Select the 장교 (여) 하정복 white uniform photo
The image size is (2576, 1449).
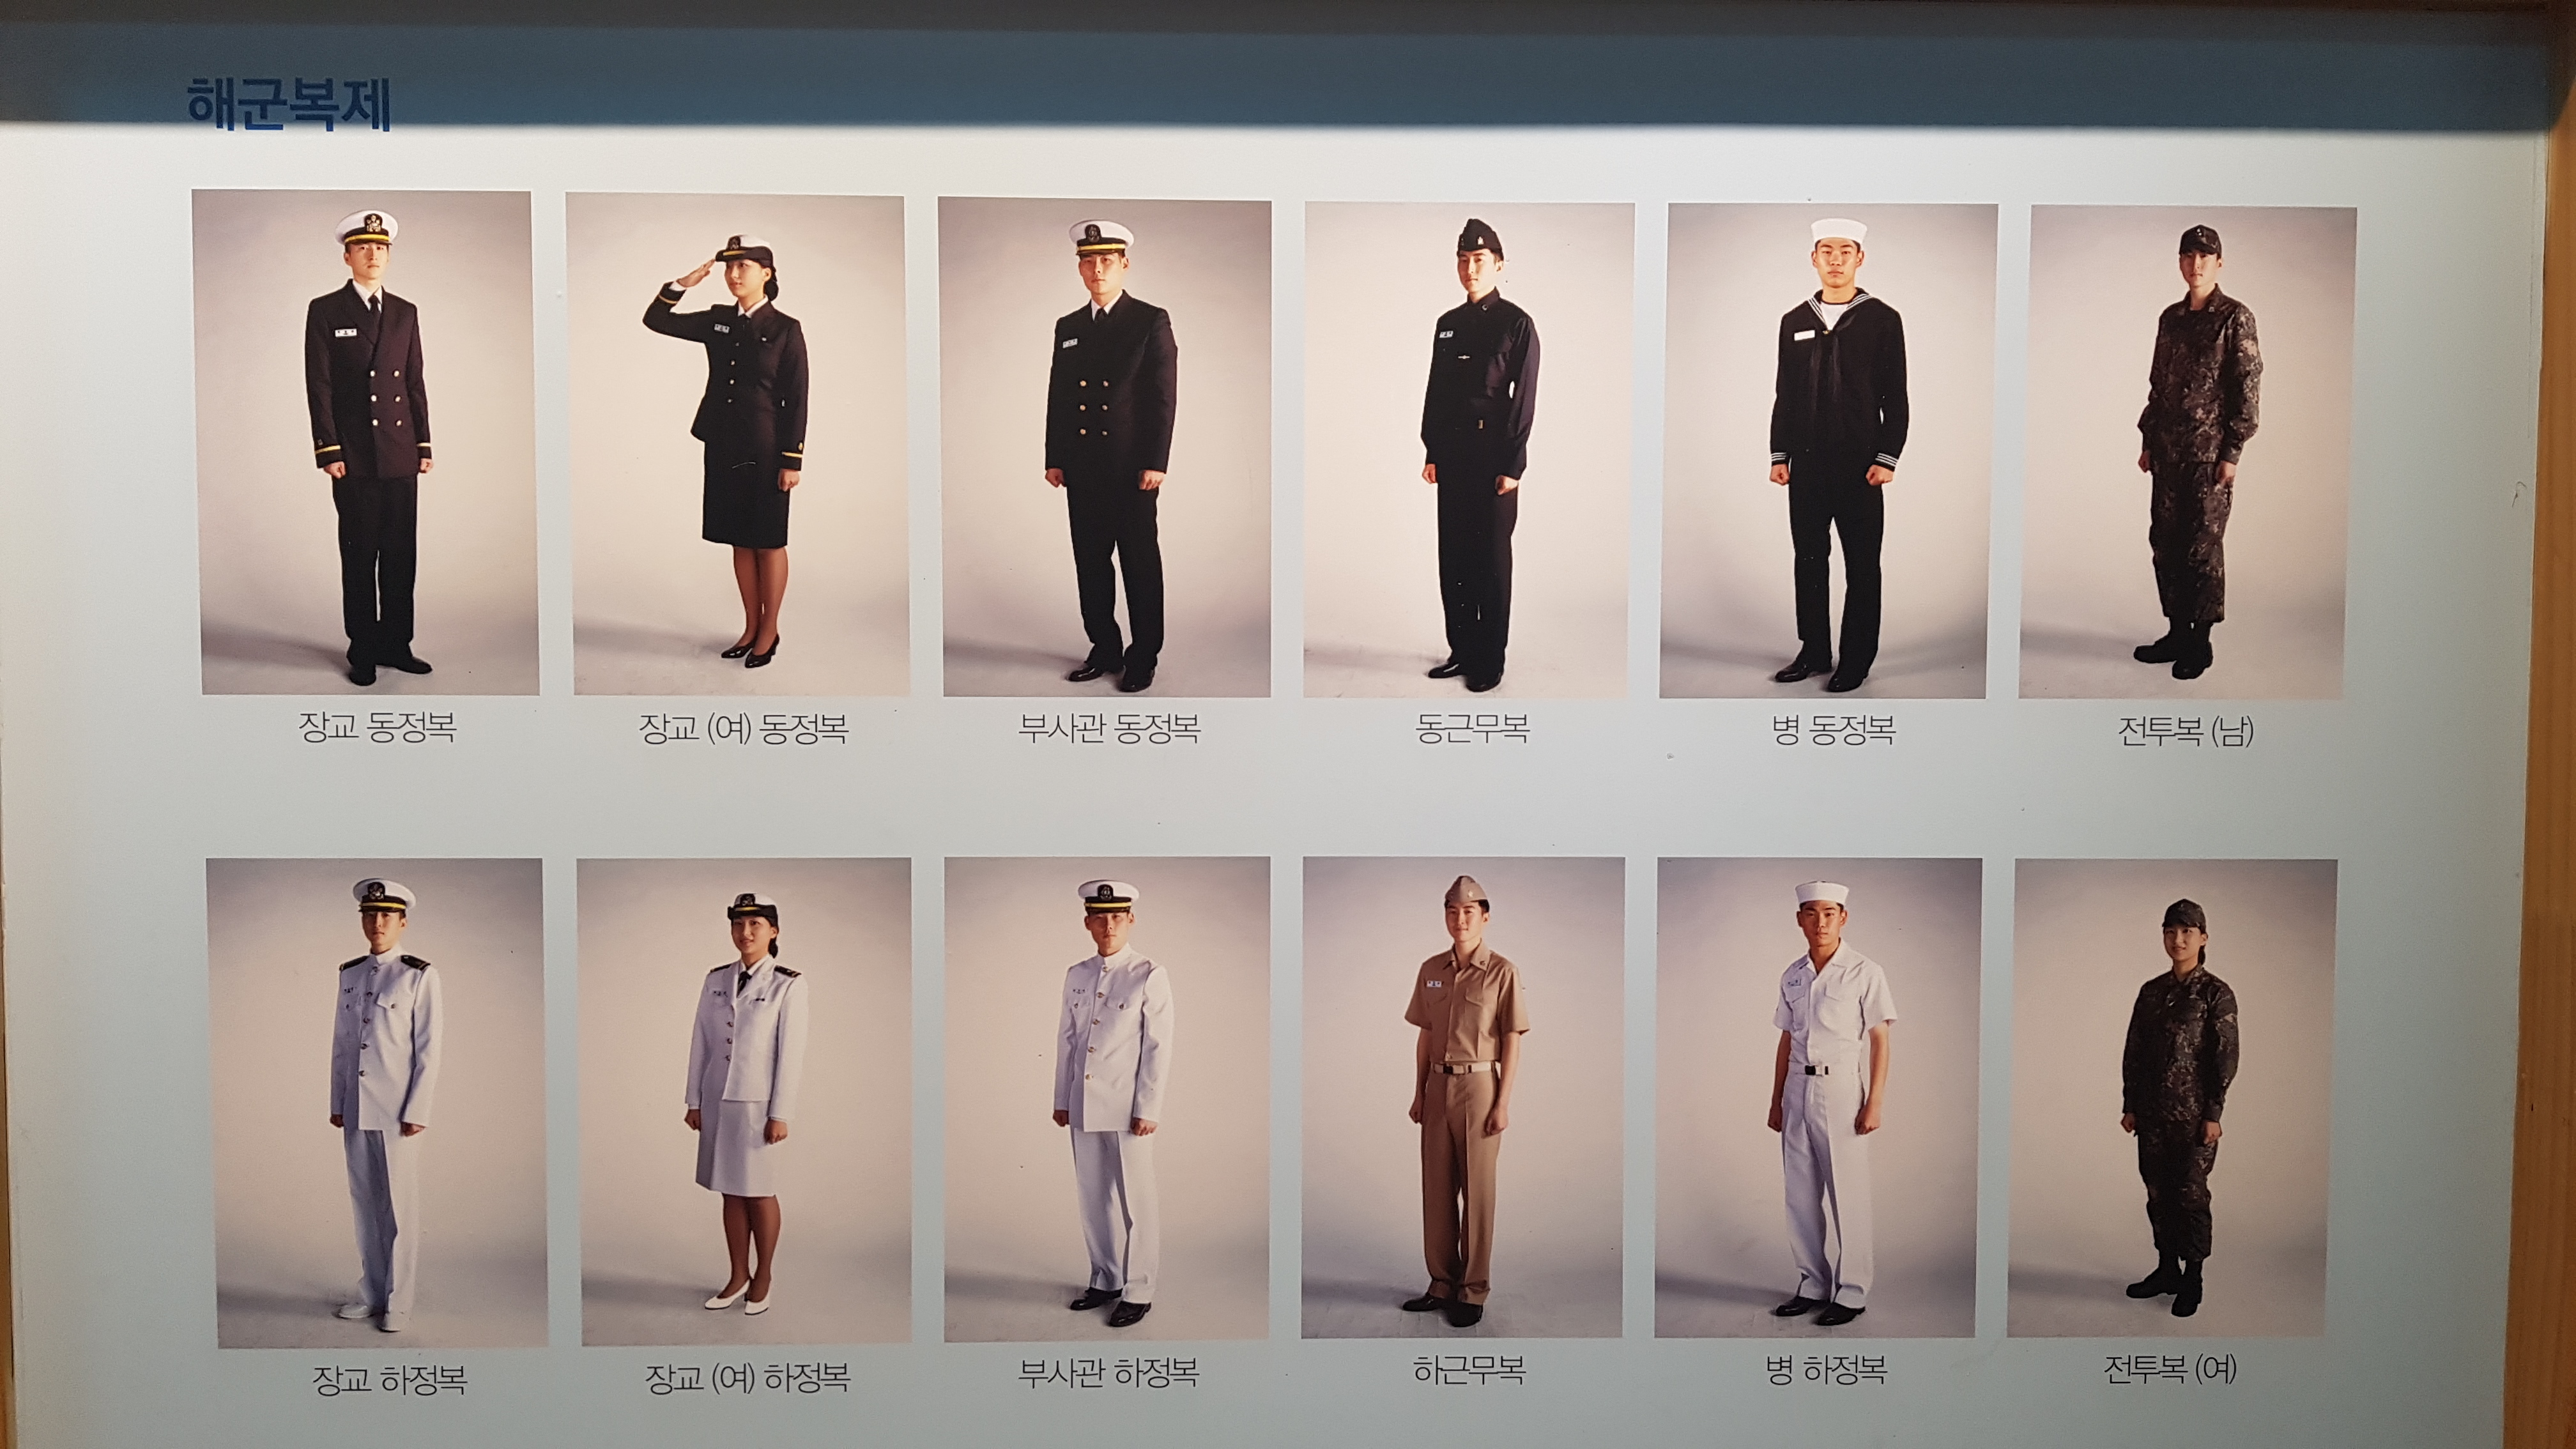(745, 1101)
